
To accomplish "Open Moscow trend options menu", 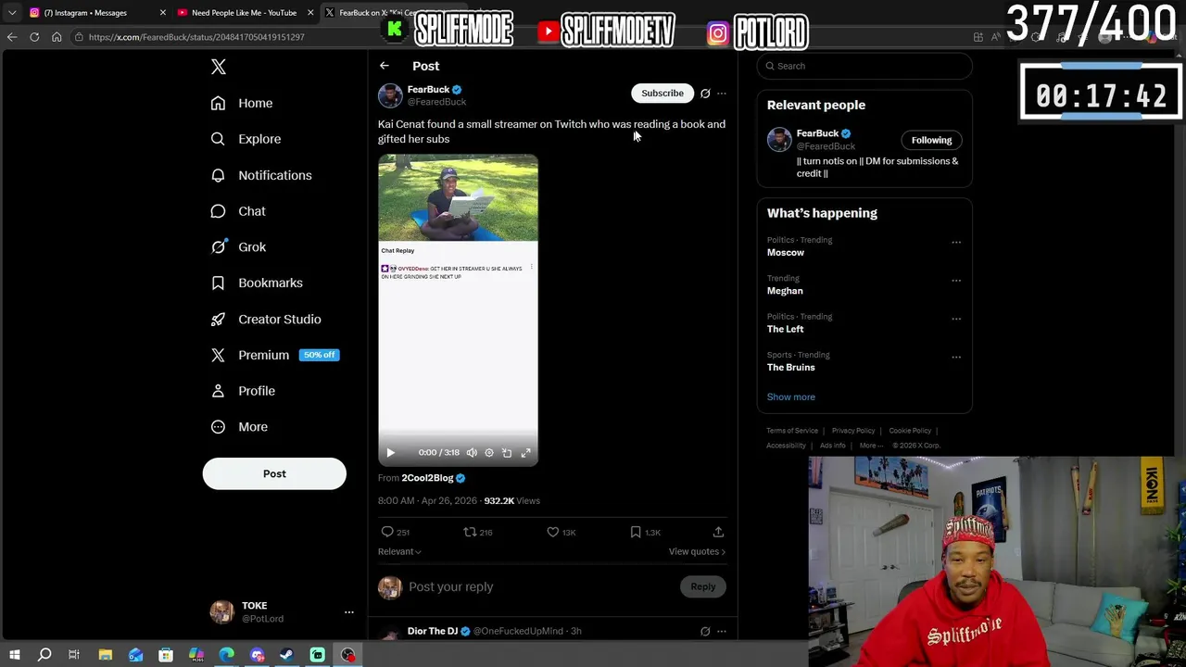I will pyautogui.click(x=956, y=243).
